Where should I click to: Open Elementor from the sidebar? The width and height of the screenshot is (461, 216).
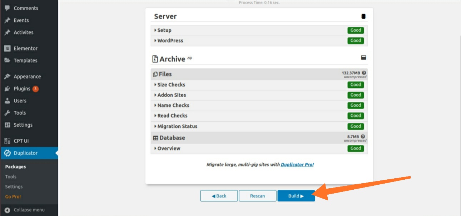(x=25, y=48)
